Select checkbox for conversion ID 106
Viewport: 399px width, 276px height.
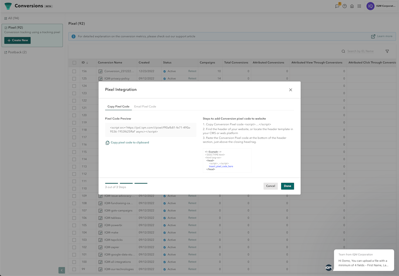click(x=74, y=218)
